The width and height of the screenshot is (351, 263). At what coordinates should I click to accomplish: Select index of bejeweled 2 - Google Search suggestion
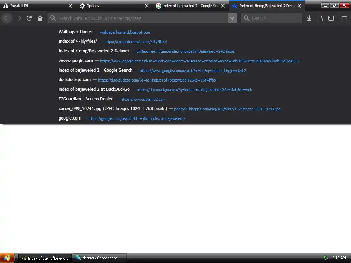pos(175,70)
